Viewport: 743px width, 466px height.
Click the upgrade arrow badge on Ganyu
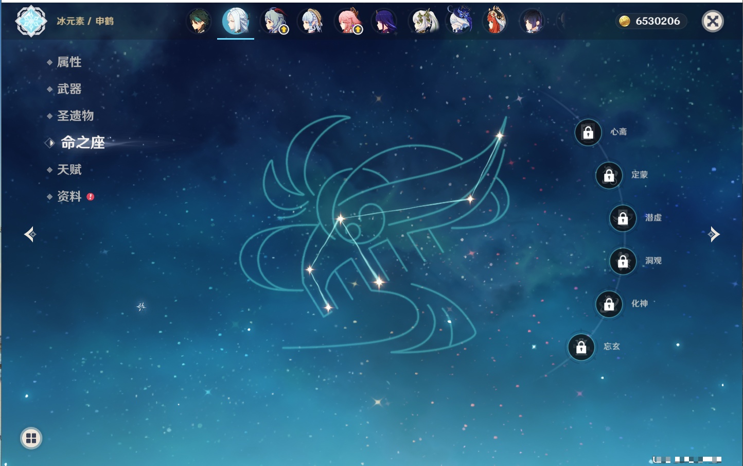click(284, 30)
